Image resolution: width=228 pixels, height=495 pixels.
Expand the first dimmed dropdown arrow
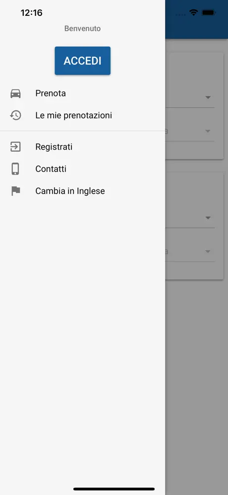click(208, 97)
